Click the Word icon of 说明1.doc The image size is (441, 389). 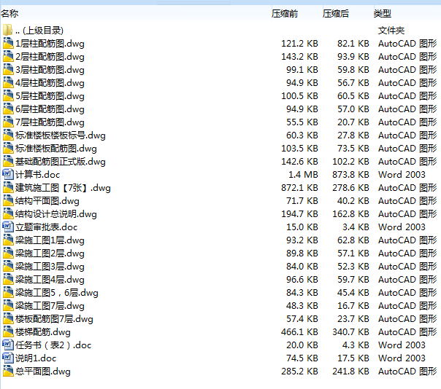pos(8,358)
